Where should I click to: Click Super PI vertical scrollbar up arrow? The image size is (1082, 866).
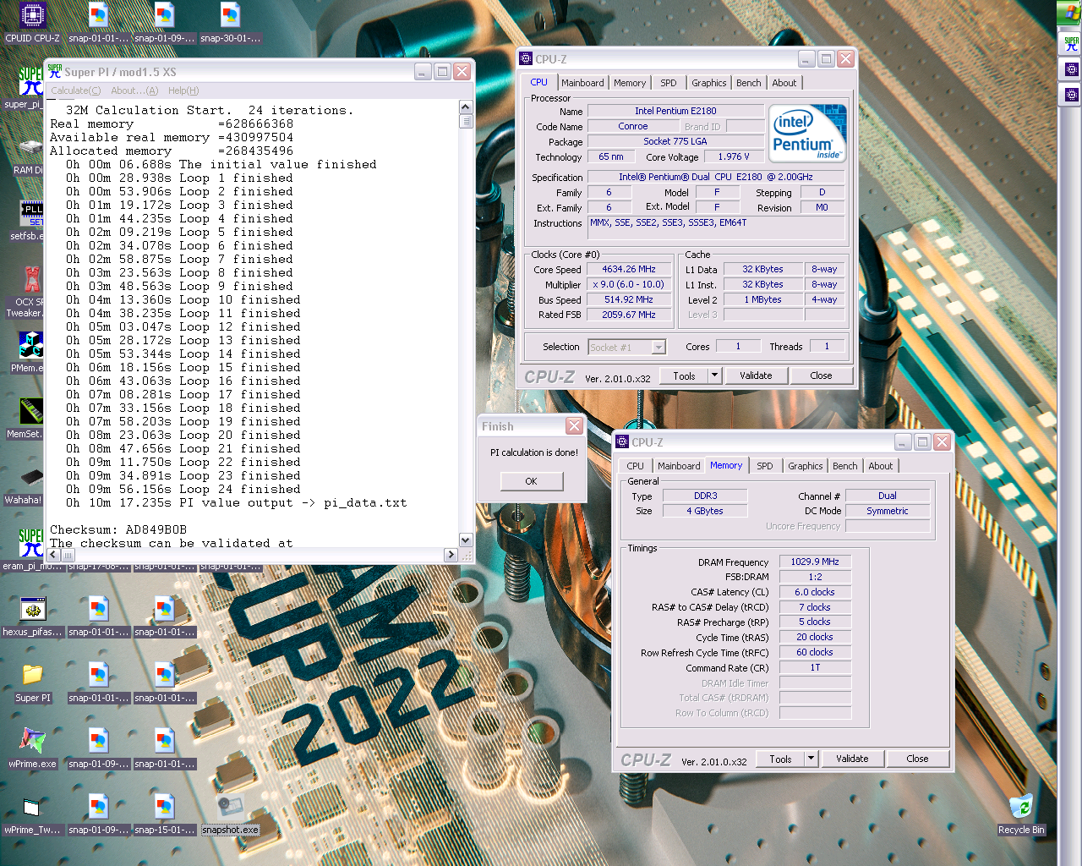(x=465, y=107)
